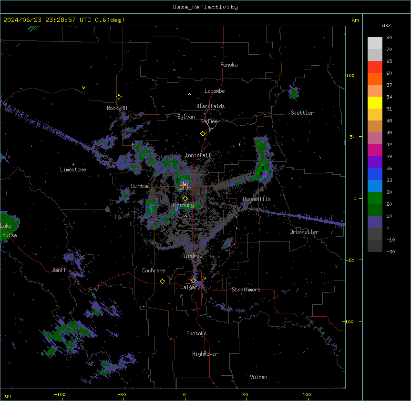This screenshot has width=411, height=401.
Task: Click the km unit label at bottom left
Action: (x=7, y=395)
